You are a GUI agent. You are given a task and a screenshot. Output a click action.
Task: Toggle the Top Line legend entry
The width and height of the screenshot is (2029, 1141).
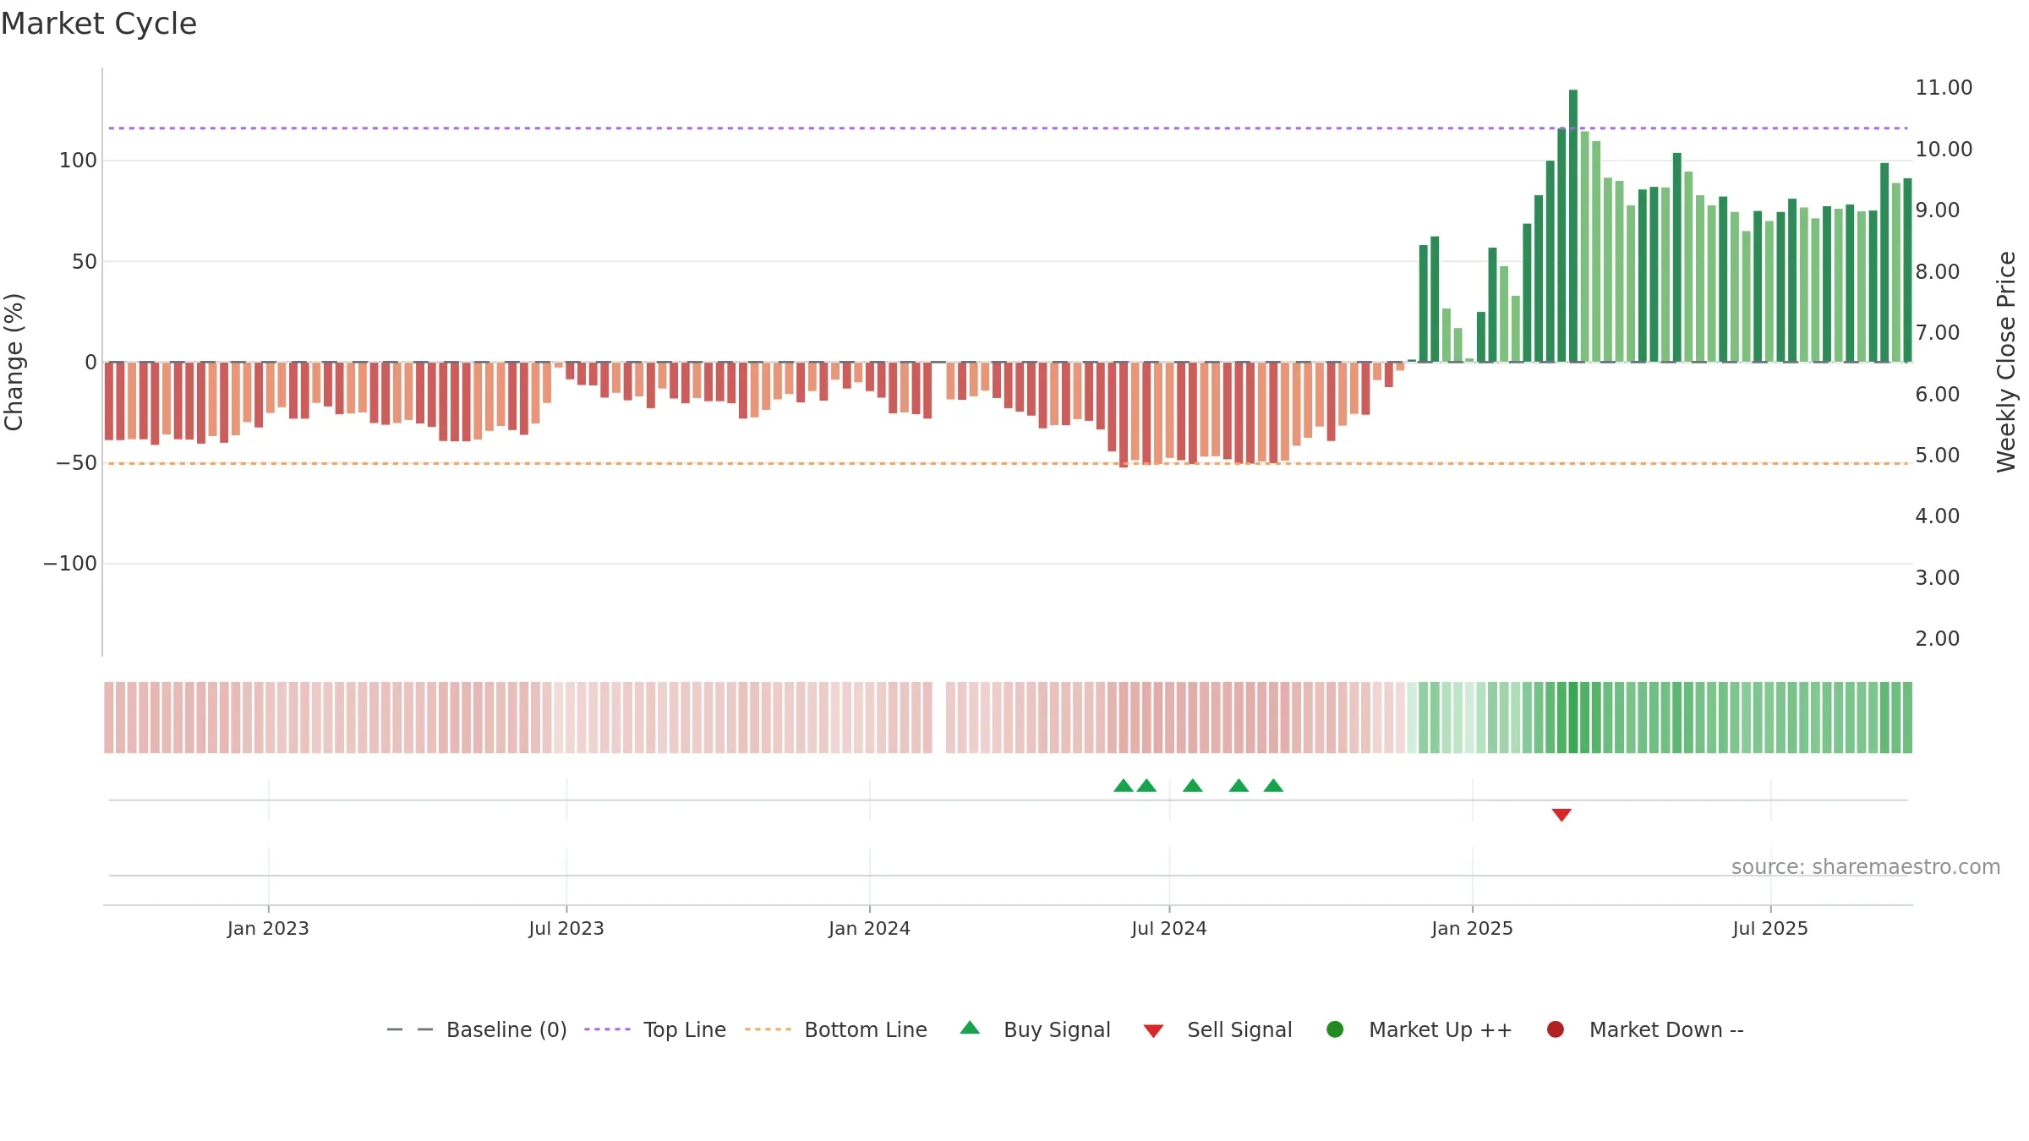click(655, 1029)
